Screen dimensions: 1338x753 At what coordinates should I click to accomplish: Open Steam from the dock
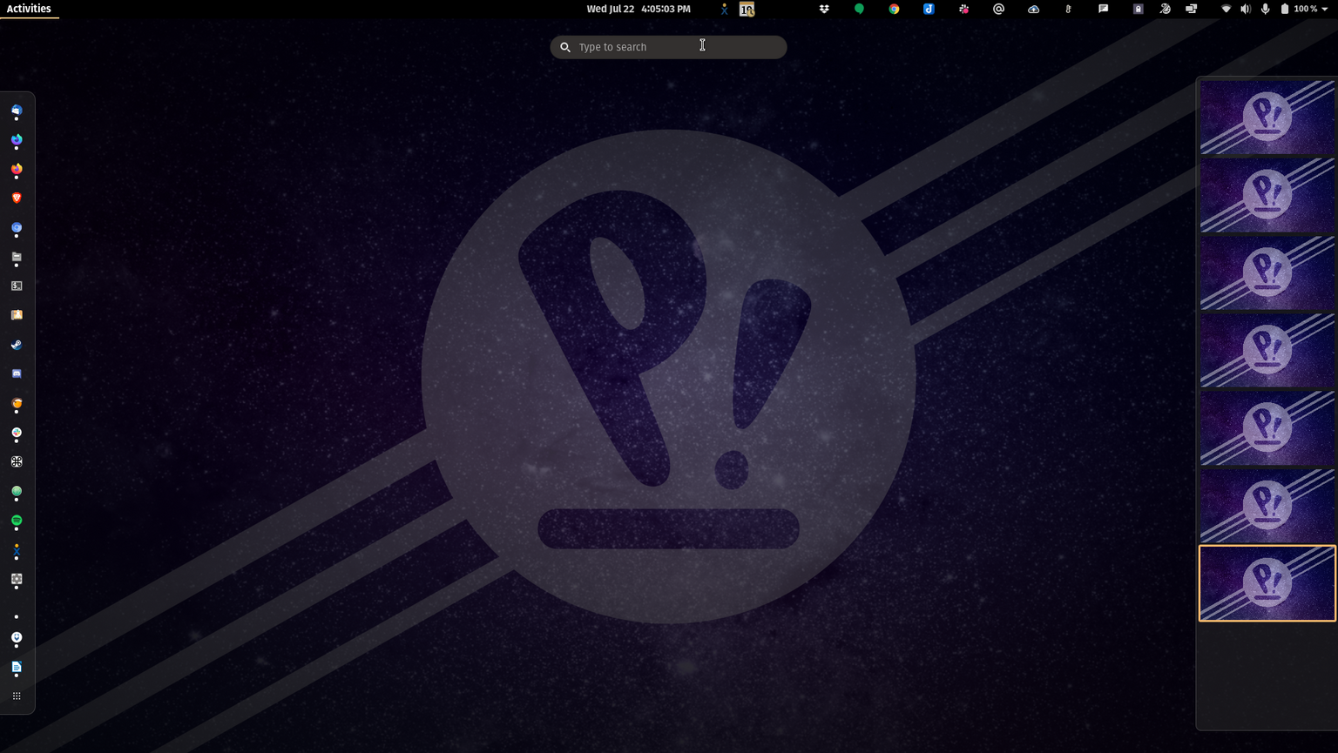(x=17, y=345)
